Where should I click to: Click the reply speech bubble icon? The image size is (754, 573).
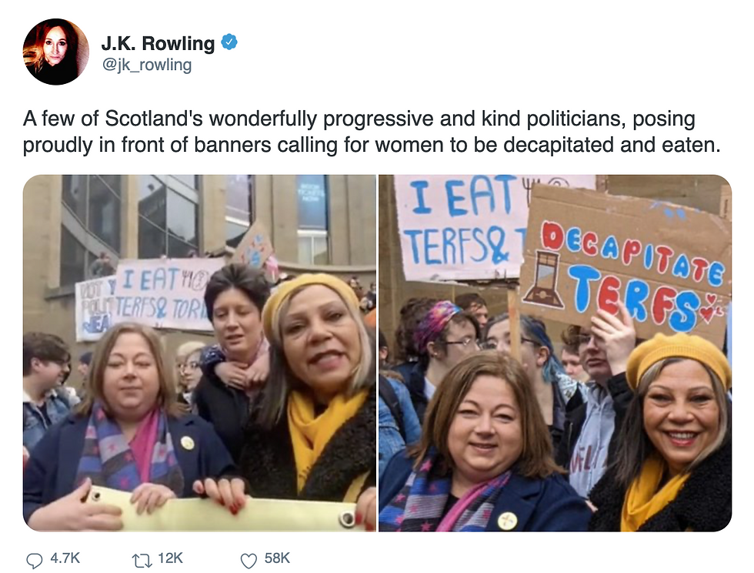click(34, 561)
